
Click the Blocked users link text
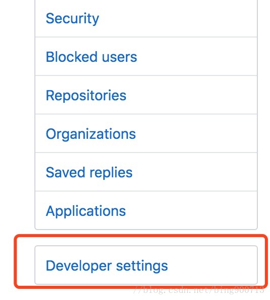click(x=92, y=57)
